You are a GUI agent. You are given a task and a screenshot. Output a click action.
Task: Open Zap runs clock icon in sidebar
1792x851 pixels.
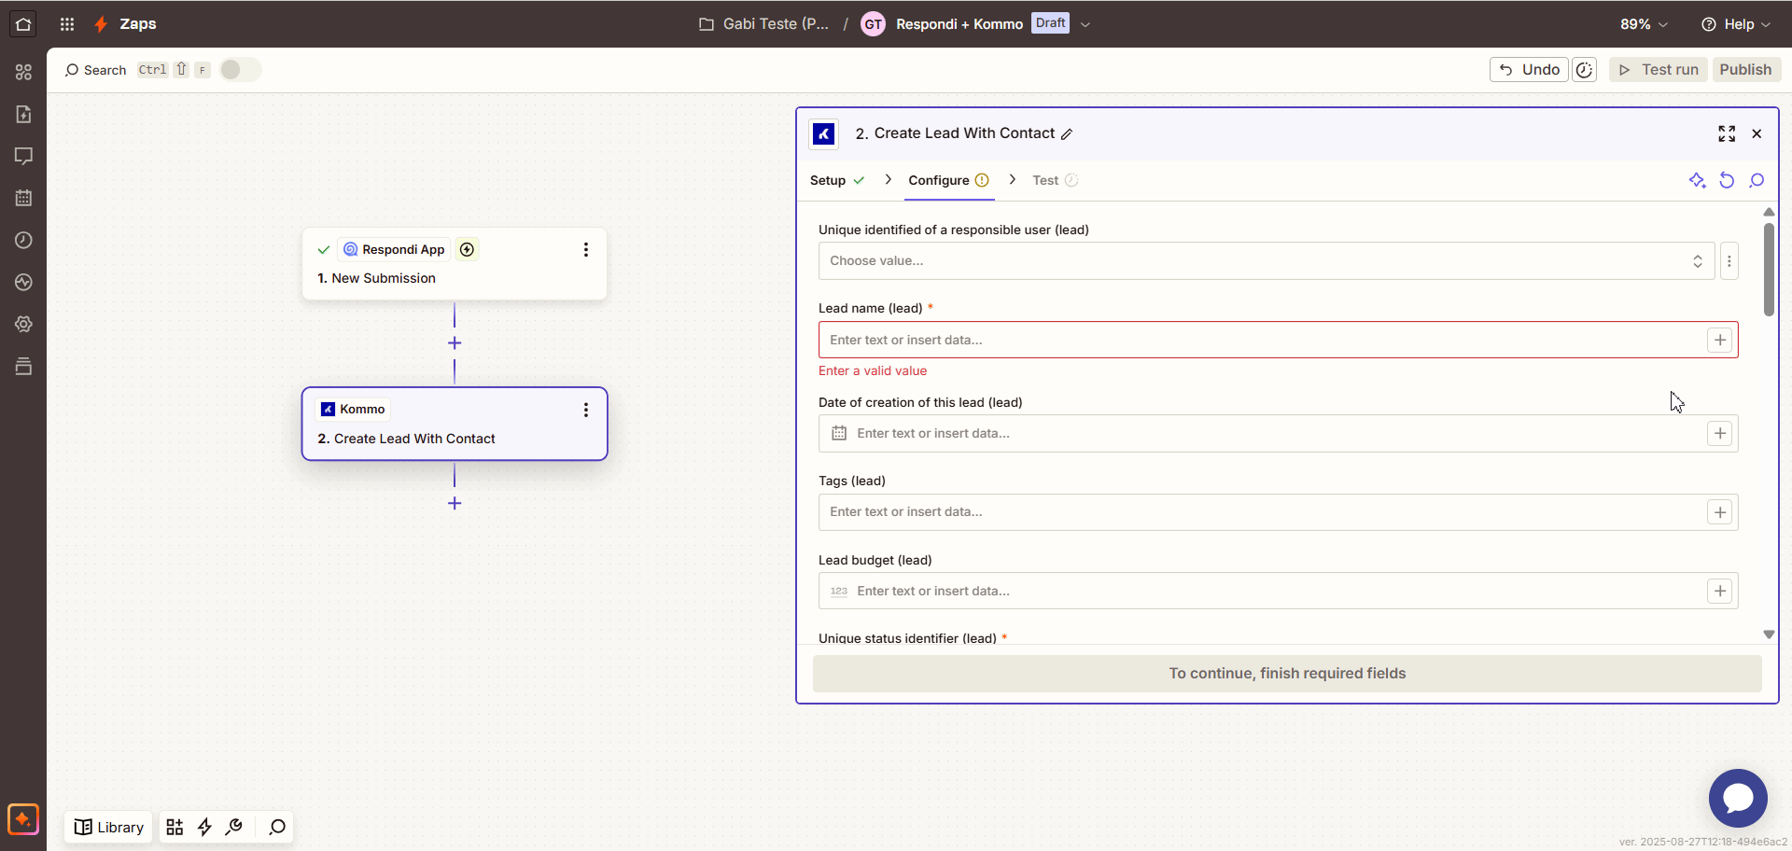tap(23, 240)
